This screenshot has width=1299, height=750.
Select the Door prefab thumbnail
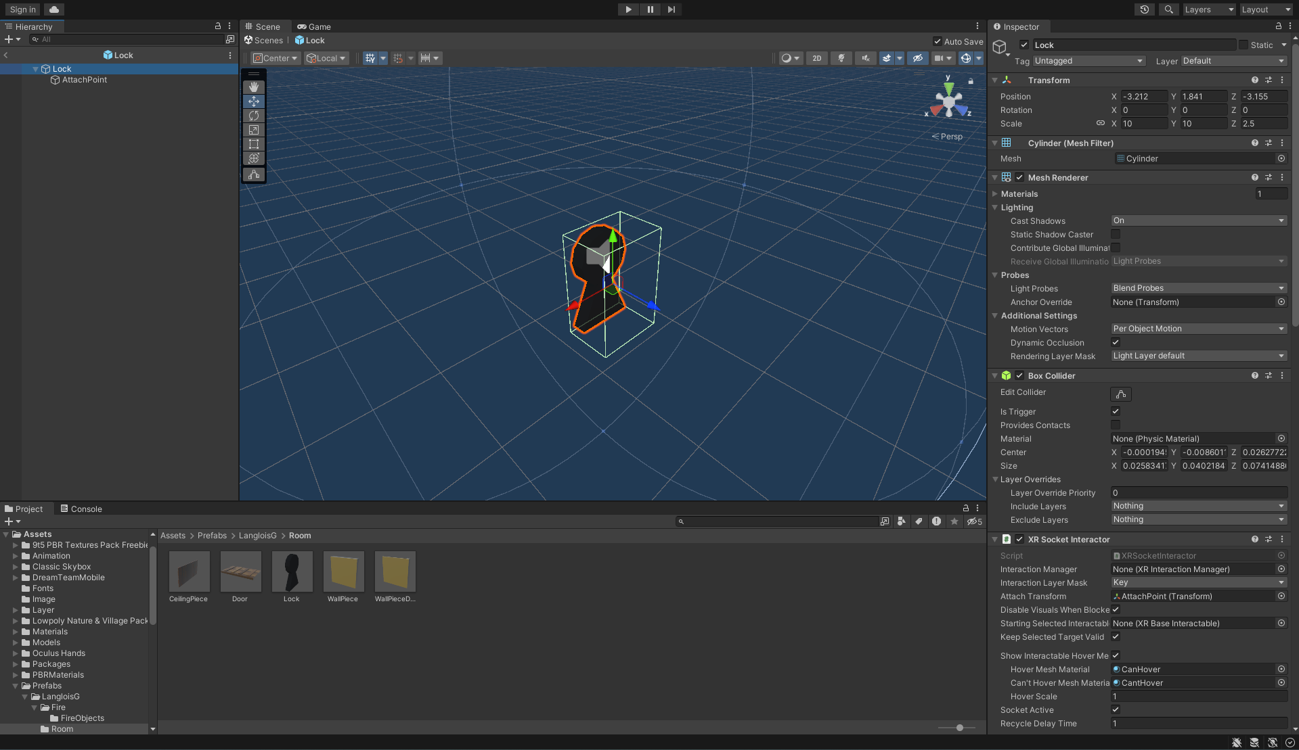click(x=240, y=571)
